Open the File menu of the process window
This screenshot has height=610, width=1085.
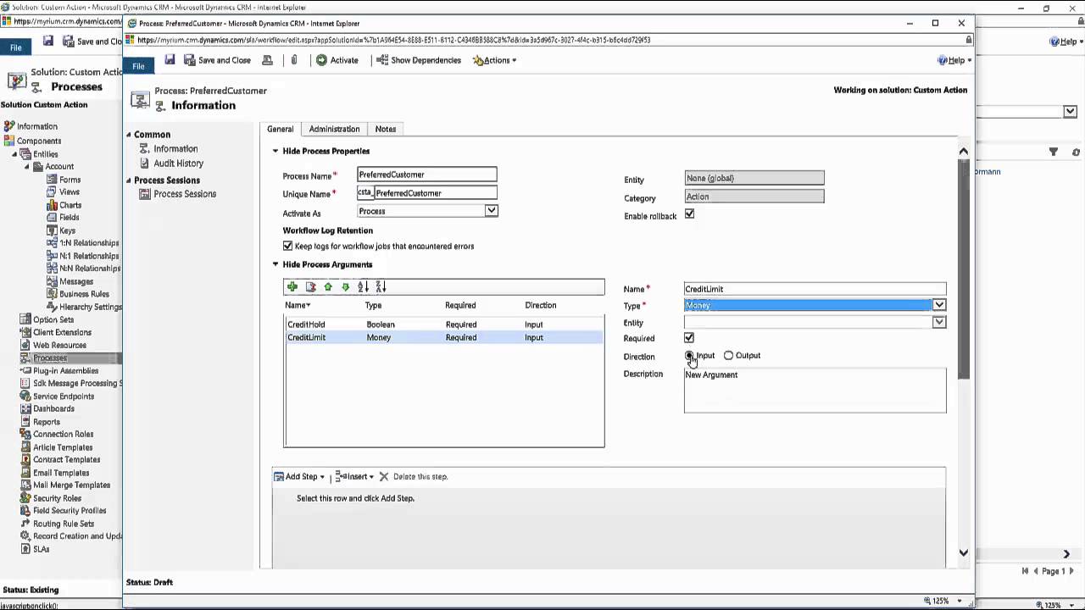click(138, 66)
